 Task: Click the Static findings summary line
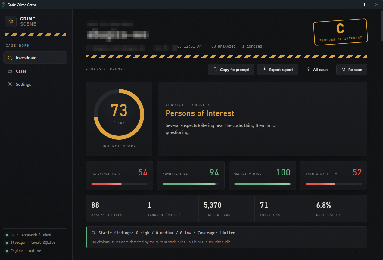[x=167, y=233]
